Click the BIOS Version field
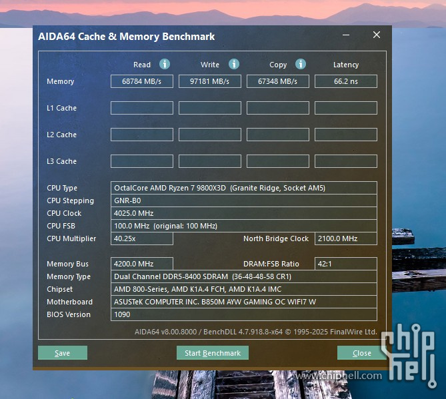 [x=243, y=314]
